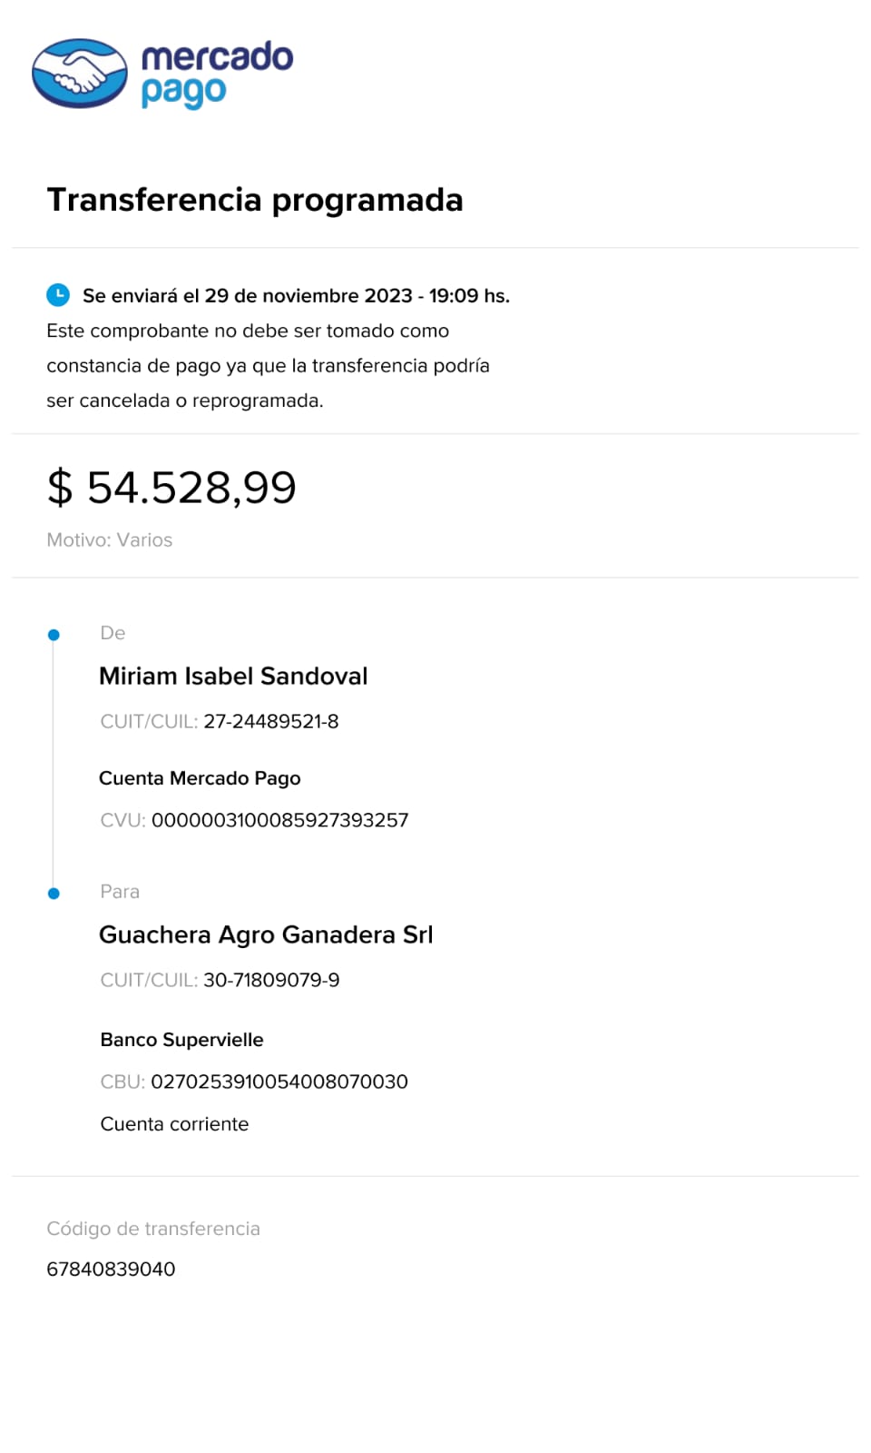Click the Mercado Pago handshake logo
Screen dimensions: 871x1453
pos(80,73)
